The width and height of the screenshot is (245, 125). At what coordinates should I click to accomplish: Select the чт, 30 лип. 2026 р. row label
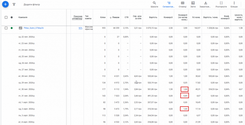tap(26, 89)
